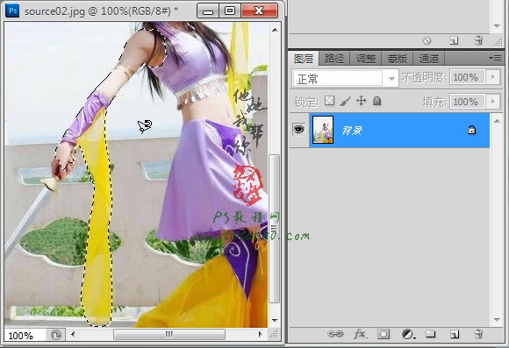509x348 pixels.
Task: Switch to the 蒙版 tab
Action: point(397,59)
